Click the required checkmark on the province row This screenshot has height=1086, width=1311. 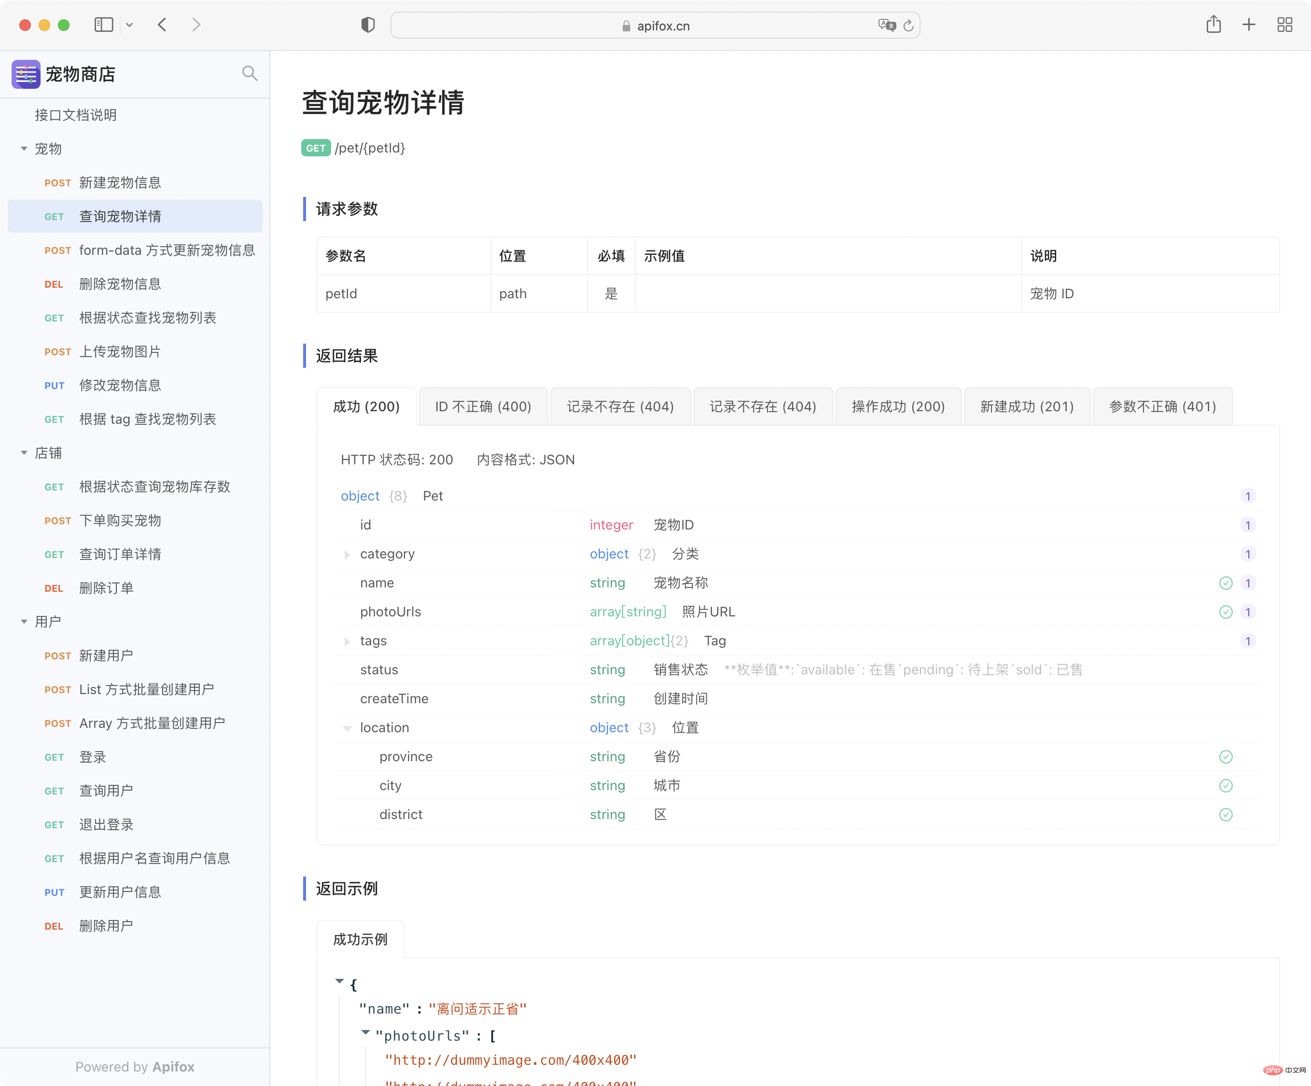coord(1226,756)
